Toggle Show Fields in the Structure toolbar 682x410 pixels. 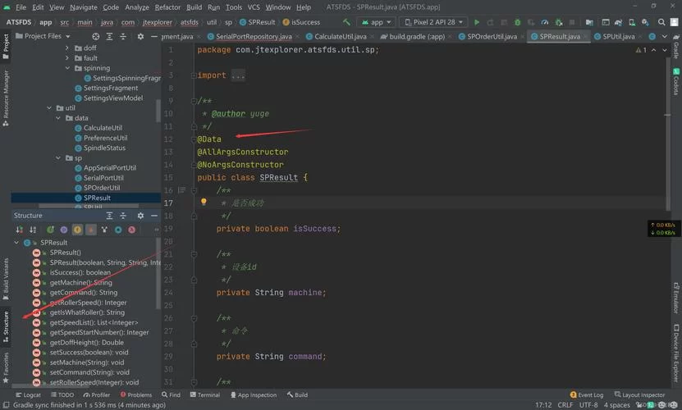(77, 230)
